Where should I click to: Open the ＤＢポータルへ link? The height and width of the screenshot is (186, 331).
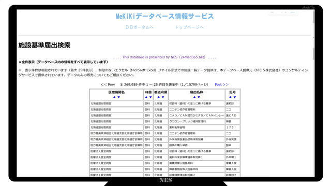click(x=140, y=27)
